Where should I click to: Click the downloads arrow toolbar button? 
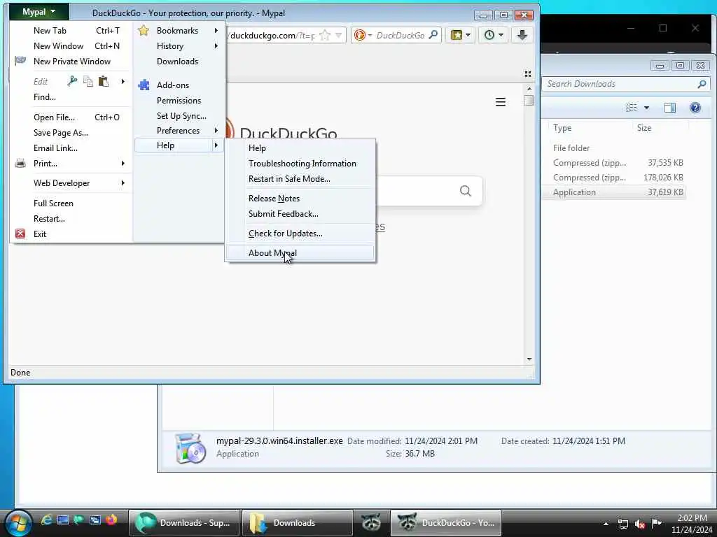[522, 35]
